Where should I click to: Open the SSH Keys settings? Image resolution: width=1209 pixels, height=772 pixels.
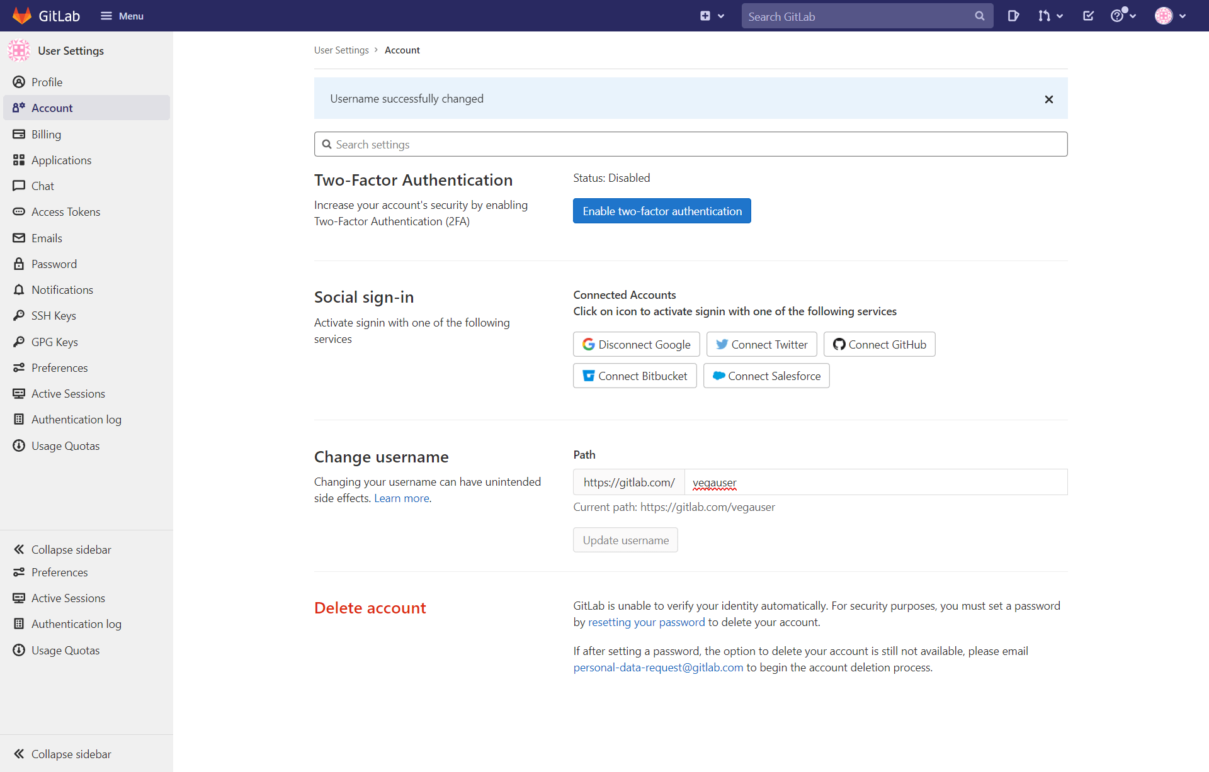pyautogui.click(x=54, y=315)
